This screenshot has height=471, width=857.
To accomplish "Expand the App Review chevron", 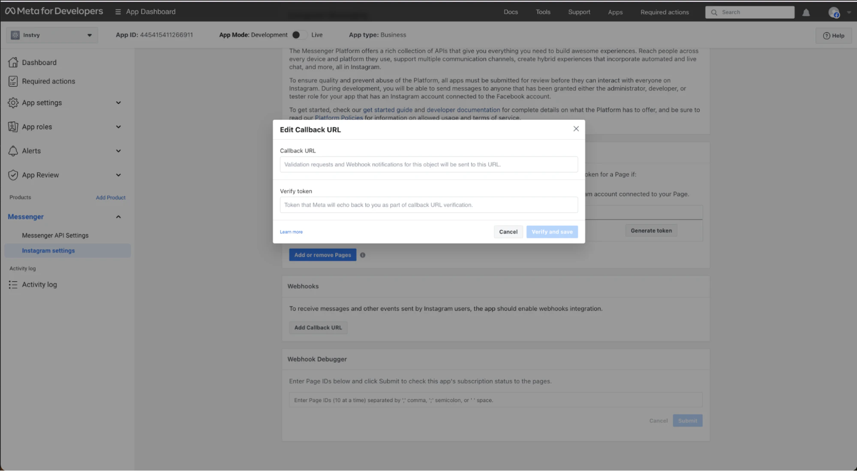I will (x=118, y=175).
